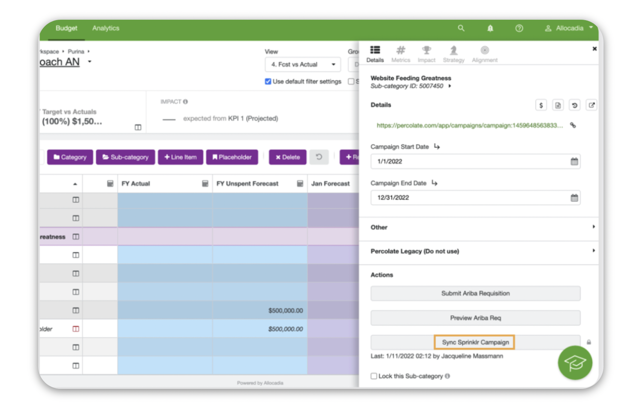Viewport: 640px width, 412px height.
Task: Click the search magnifier icon
Action: pos(461,28)
